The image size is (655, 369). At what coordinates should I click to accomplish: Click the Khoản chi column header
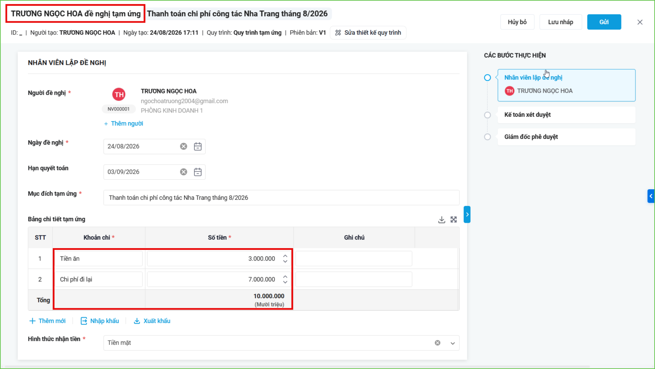click(99, 238)
